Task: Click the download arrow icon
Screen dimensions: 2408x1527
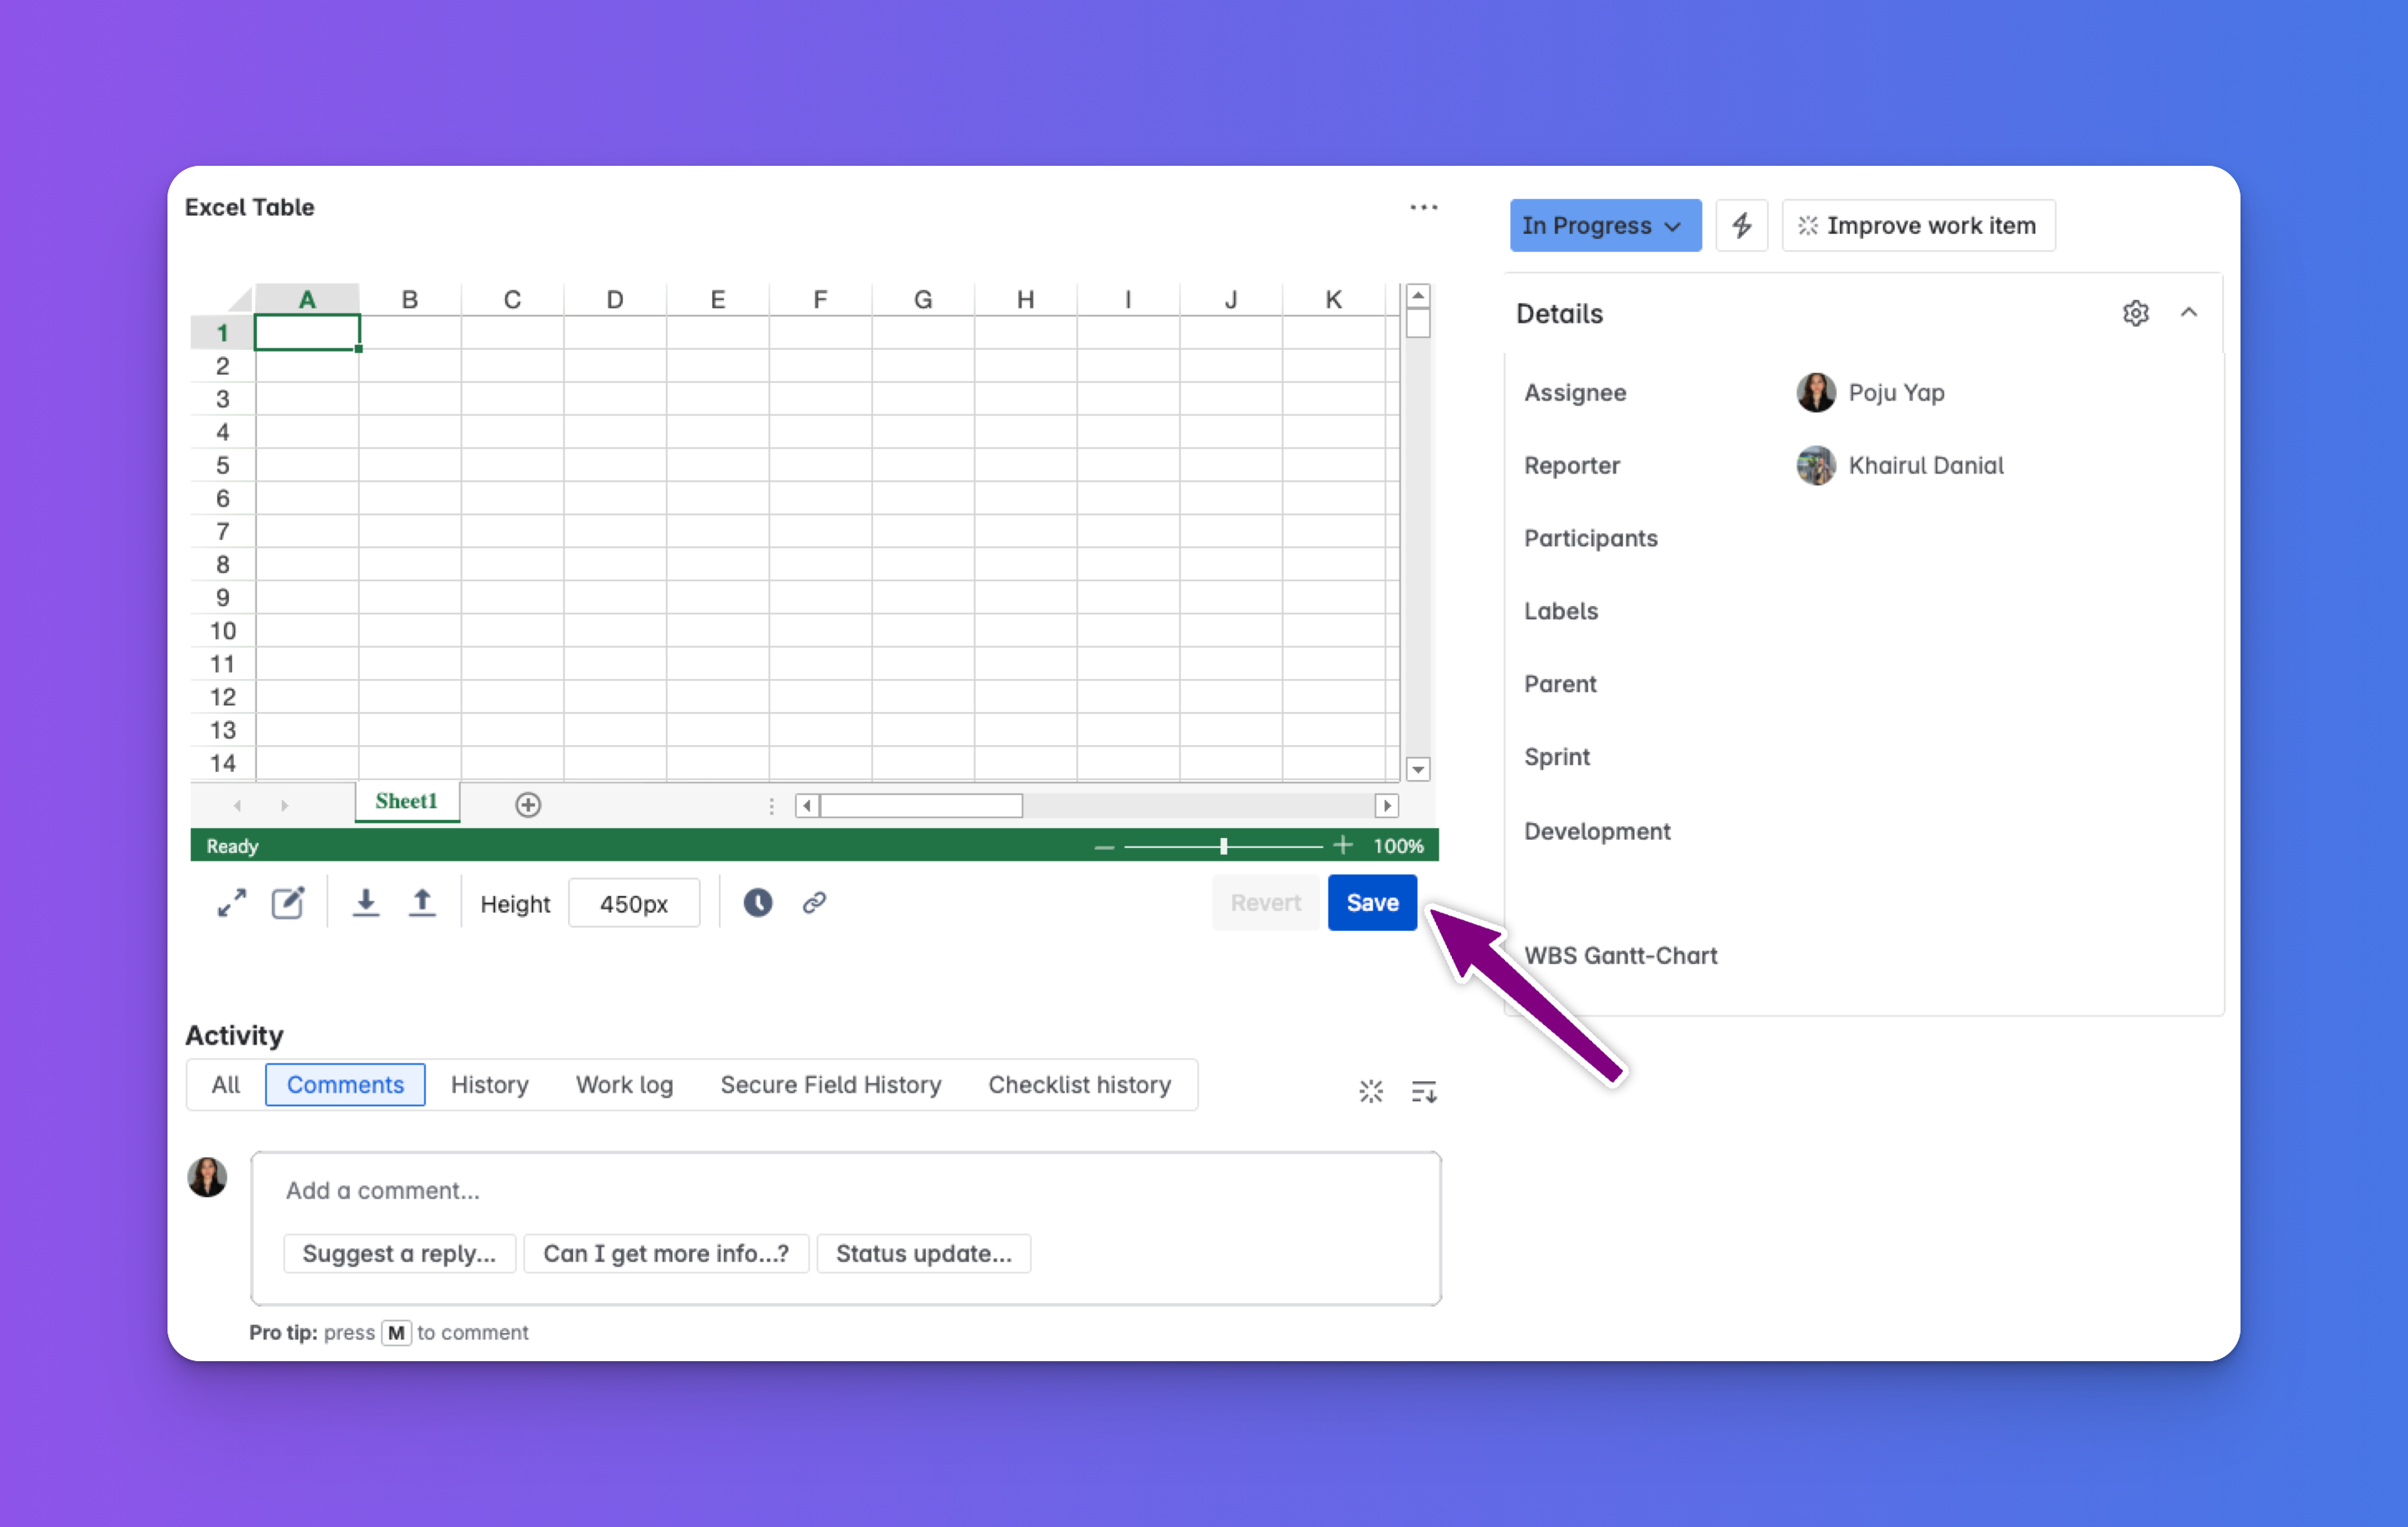Action: point(366,903)
